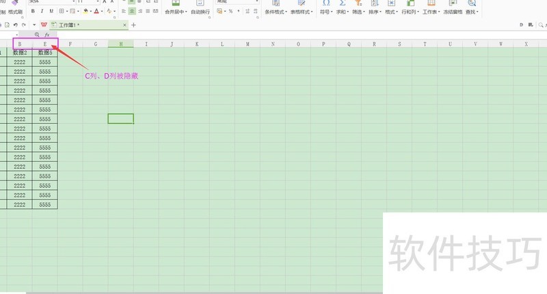Apply the red font color A
547x294 pixels.
point(96,11)
